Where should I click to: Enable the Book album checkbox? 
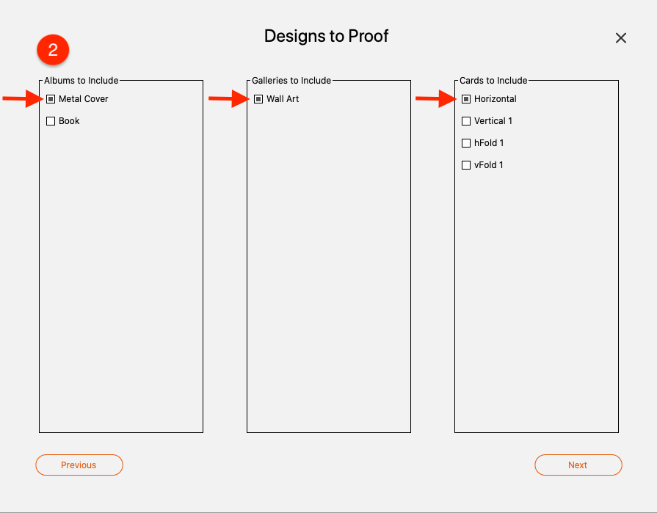click(x=50, y=121)
